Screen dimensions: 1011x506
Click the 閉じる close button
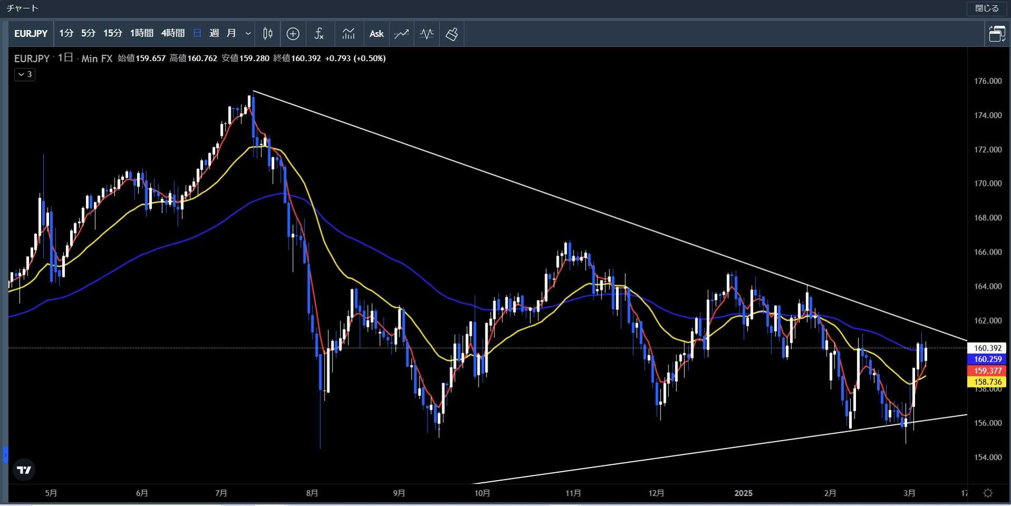(987, 8)
